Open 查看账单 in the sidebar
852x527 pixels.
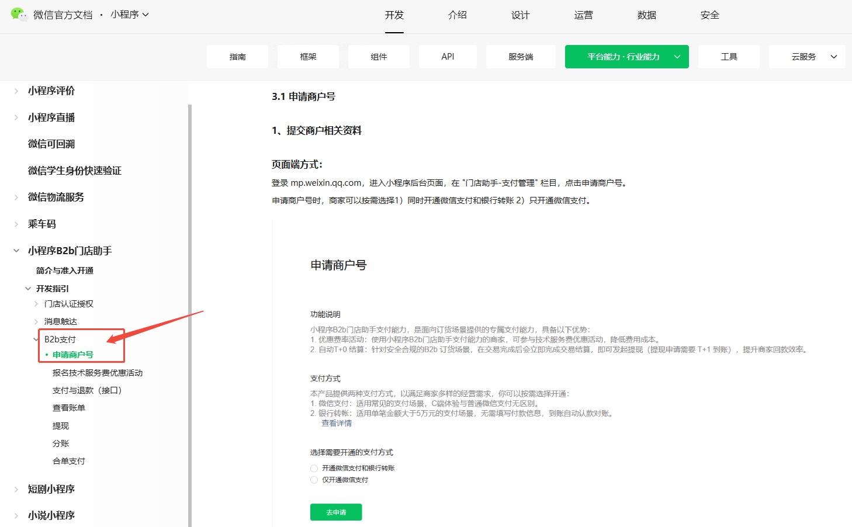pos(69,408)
